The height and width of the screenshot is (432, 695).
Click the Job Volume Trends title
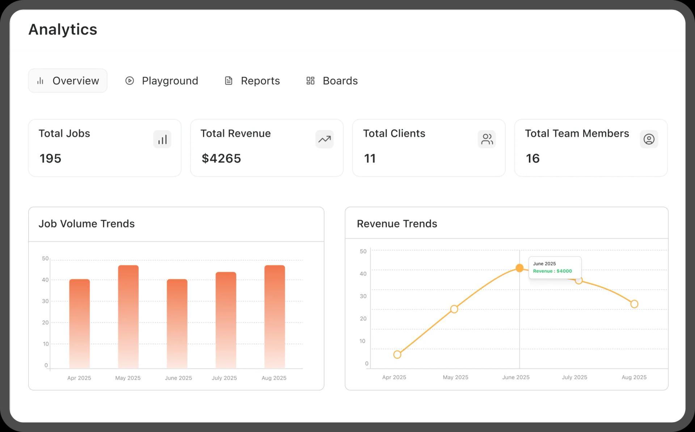87,224
